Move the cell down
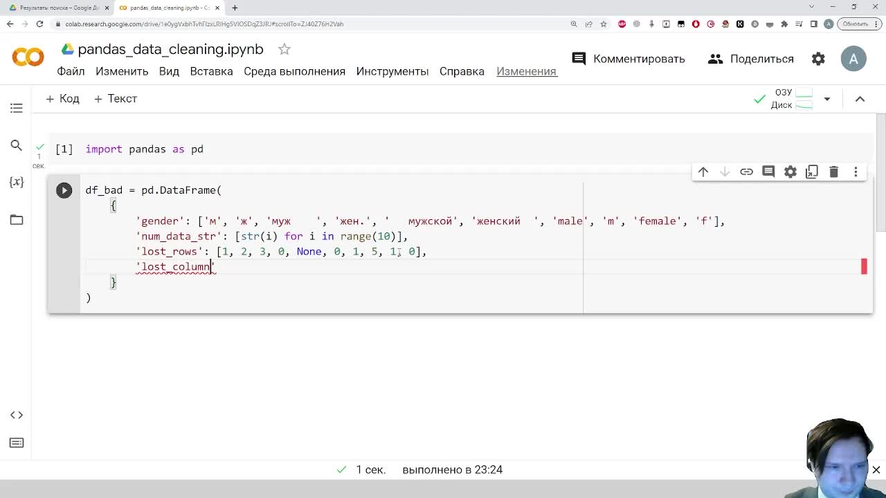886x498 pixels. [725, 172]
